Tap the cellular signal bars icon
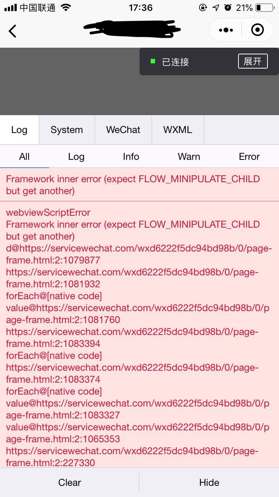279x497 pixels. pyautogui.click(x=10, y=8)
